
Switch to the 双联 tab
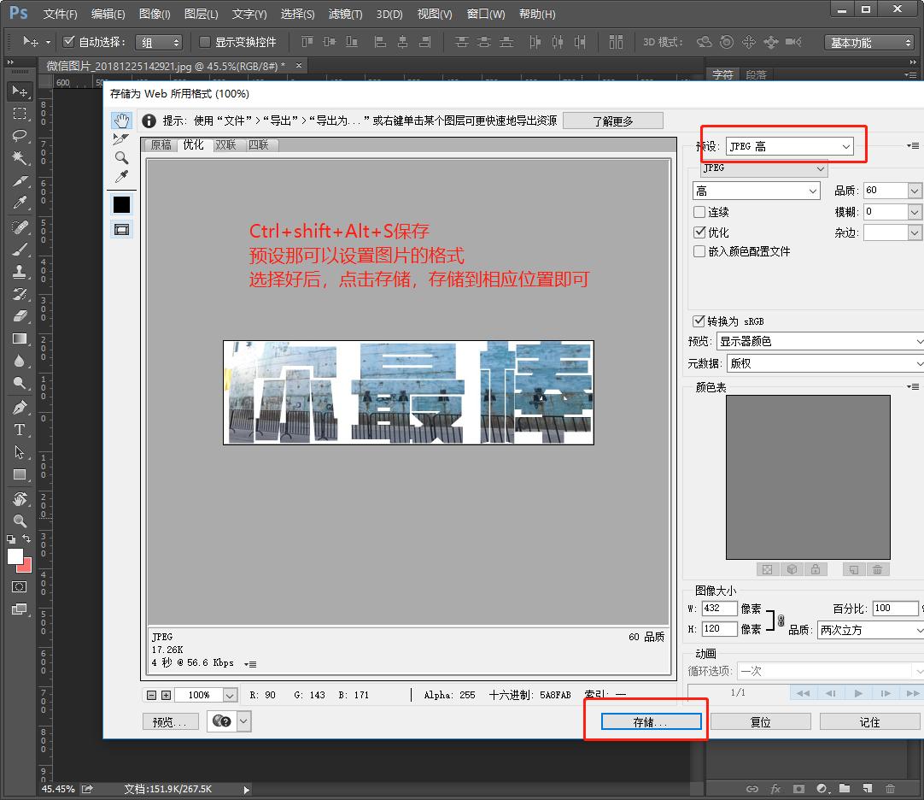[225, 145]
